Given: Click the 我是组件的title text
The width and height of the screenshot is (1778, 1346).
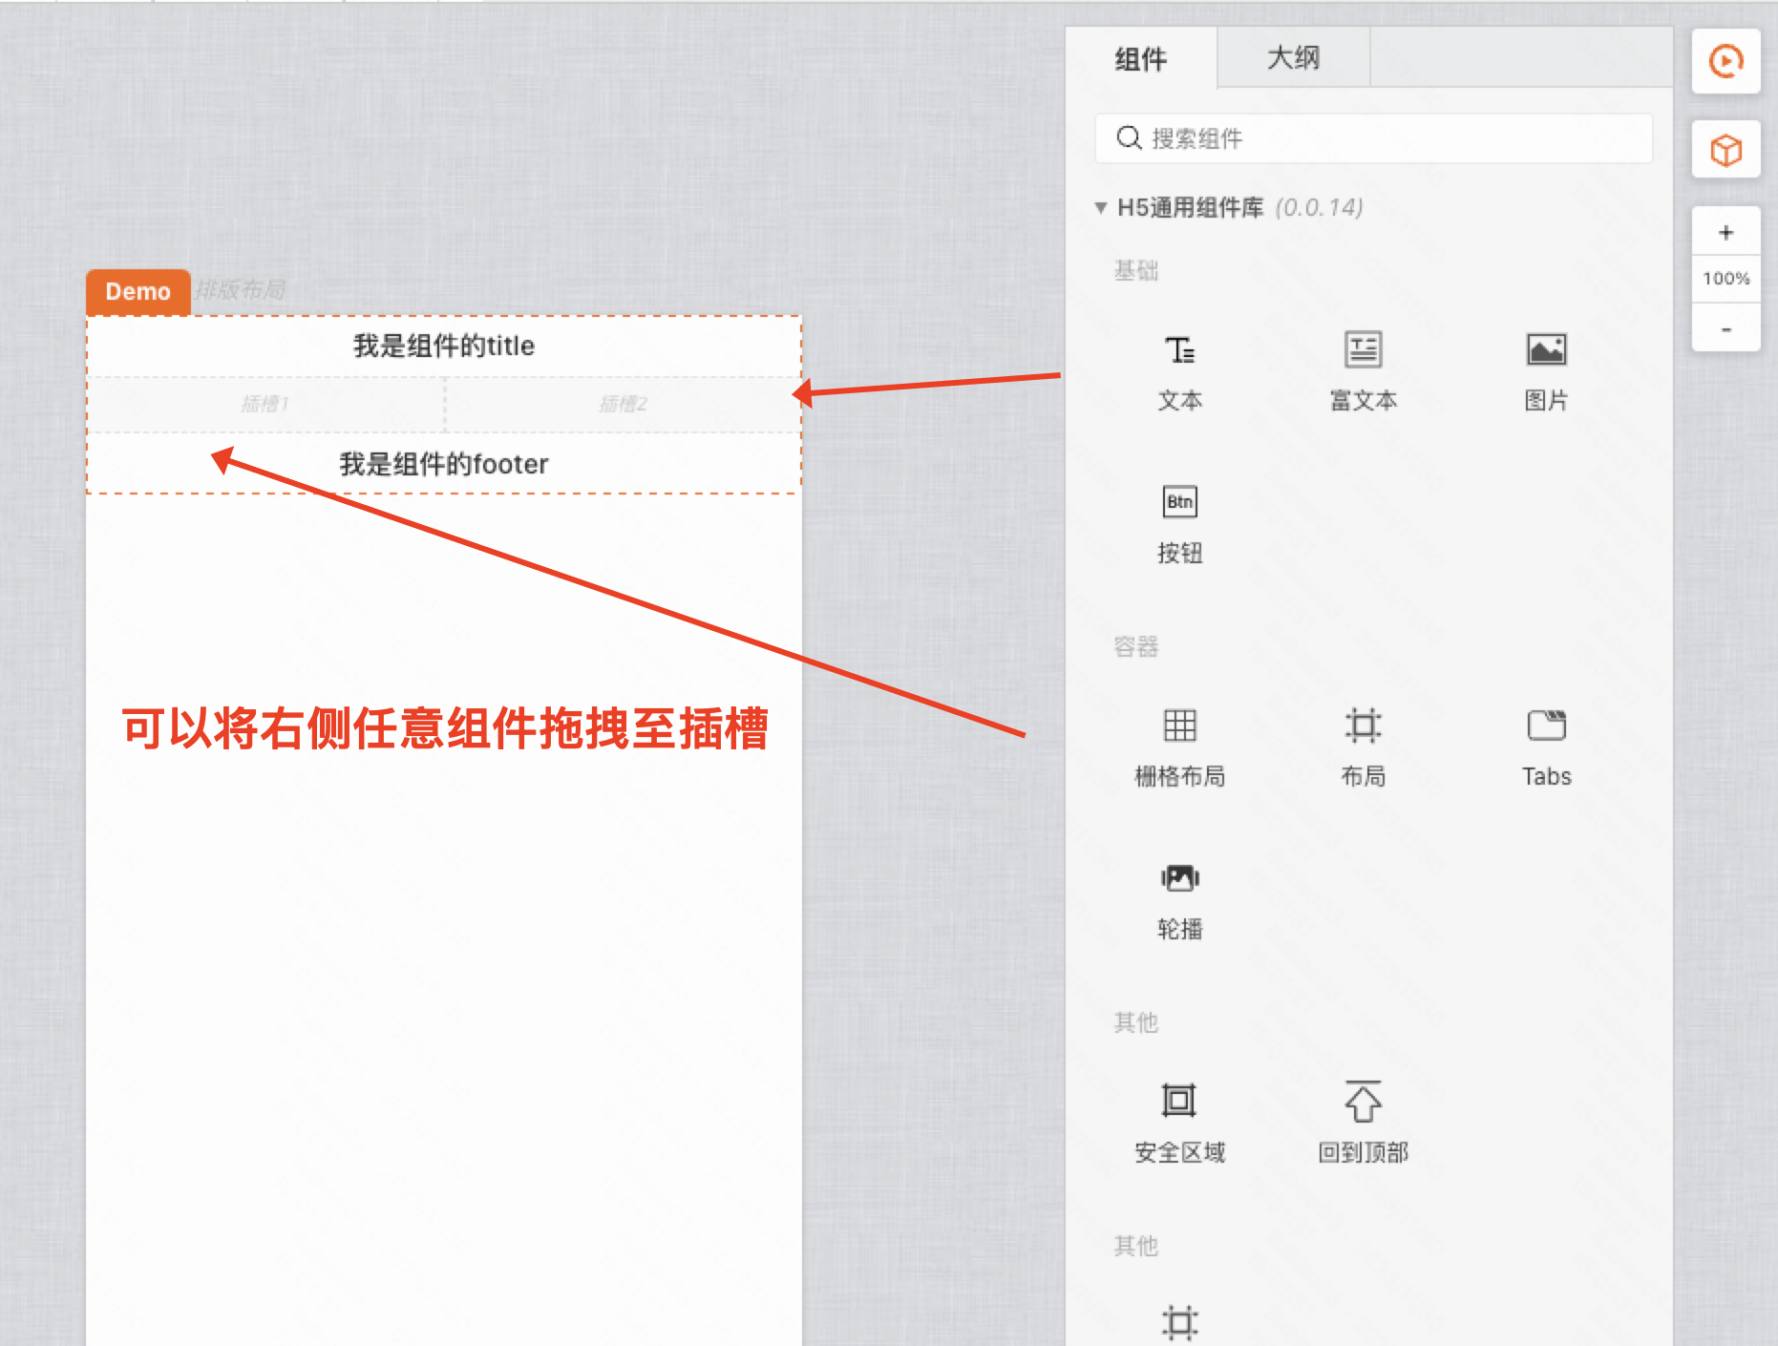Looking at the screenshot, I should point(444,346).
